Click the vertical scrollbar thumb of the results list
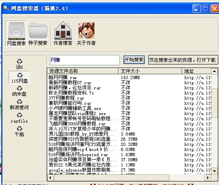This screenshot has height=185, width=219. [214, 103]
